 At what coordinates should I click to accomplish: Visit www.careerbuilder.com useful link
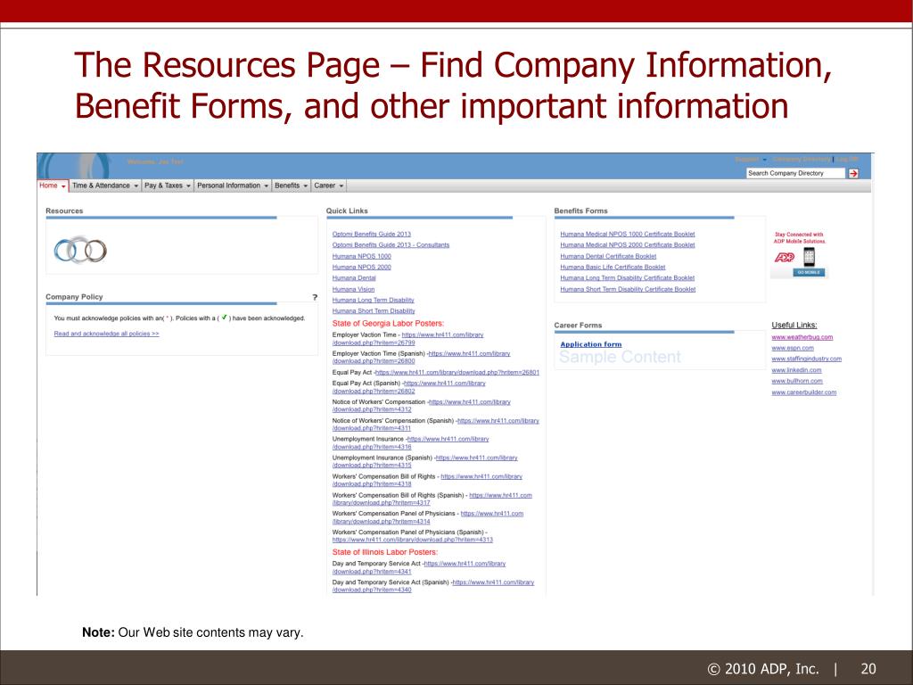[x=804, y=392]
